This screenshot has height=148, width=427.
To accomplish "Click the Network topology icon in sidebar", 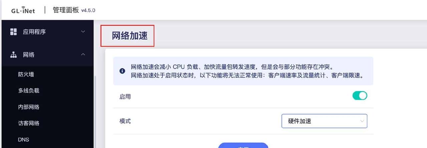I will (13, 54).
